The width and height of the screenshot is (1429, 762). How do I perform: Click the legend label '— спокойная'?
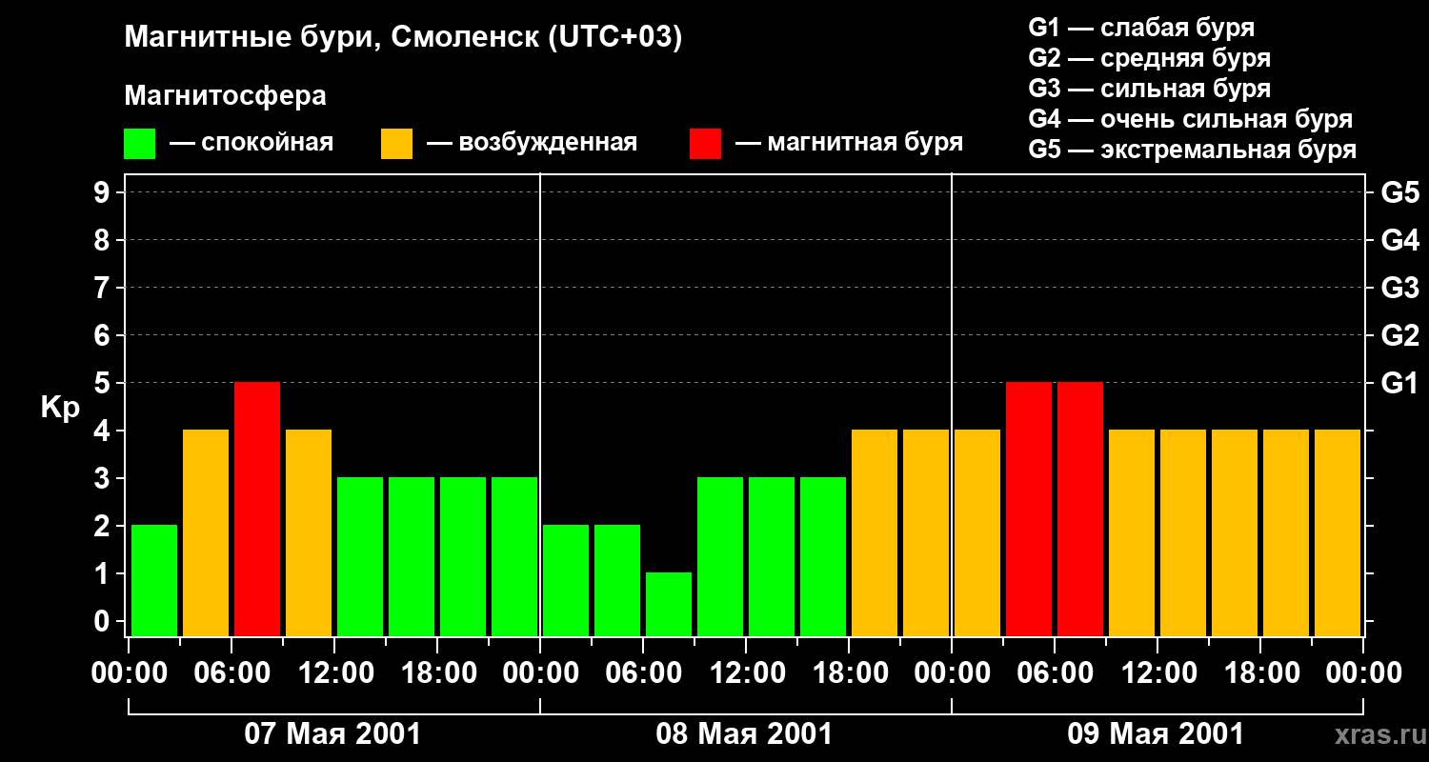click(252, 143)
